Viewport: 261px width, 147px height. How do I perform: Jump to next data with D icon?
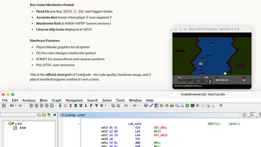76,106
